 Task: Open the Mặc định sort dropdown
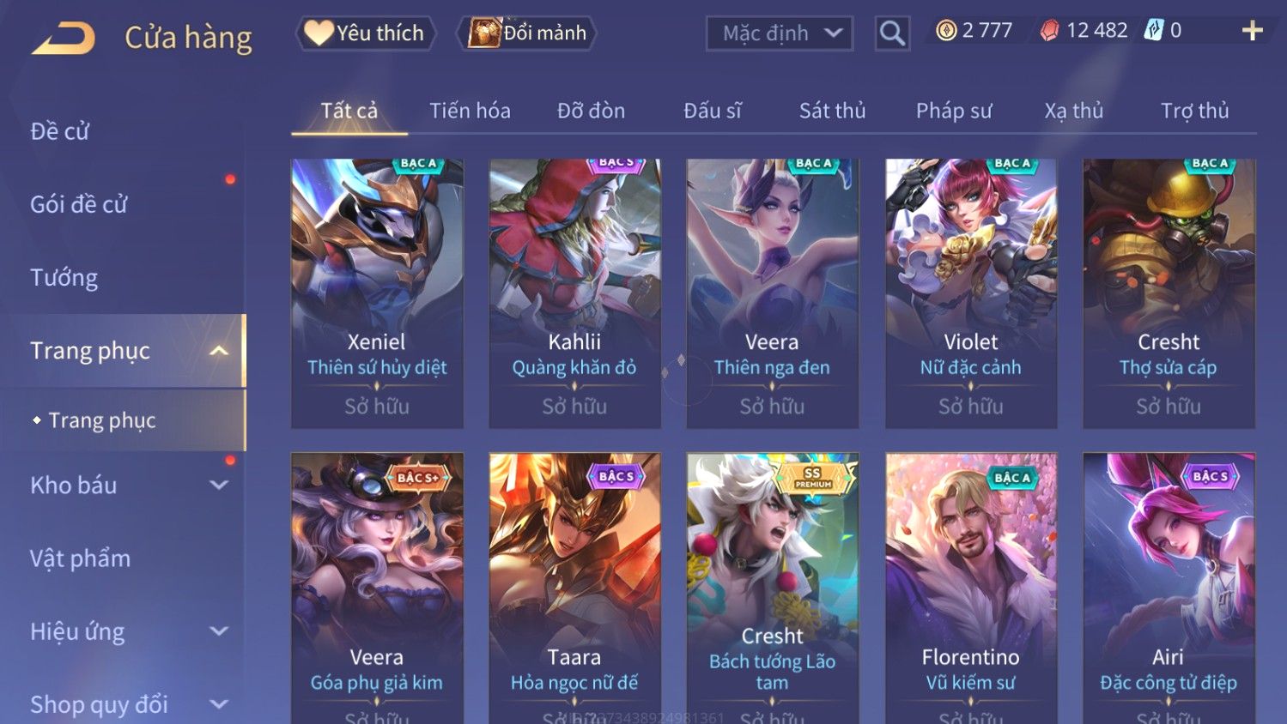click(x=780, y=33)
